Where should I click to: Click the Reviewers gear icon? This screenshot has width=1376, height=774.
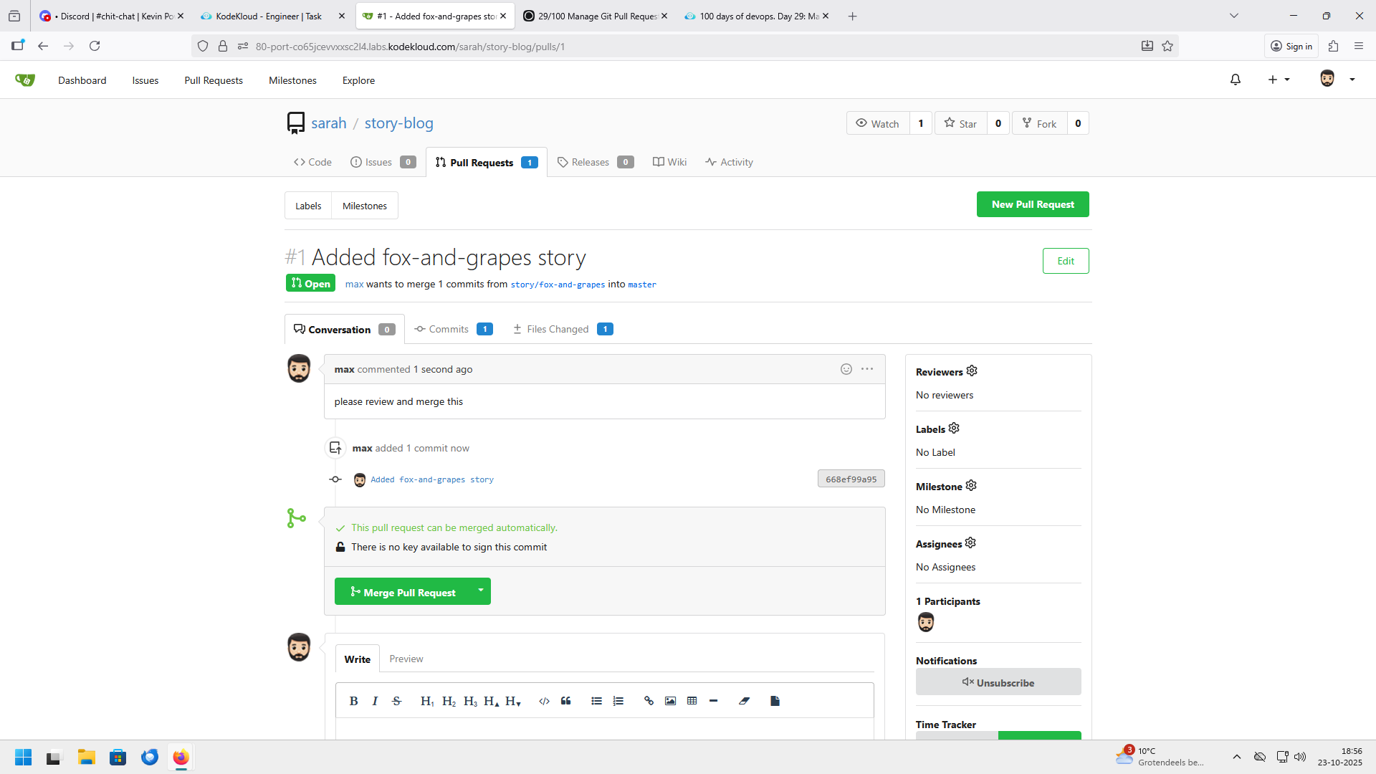pyautogui.click(x=972, y=371)
